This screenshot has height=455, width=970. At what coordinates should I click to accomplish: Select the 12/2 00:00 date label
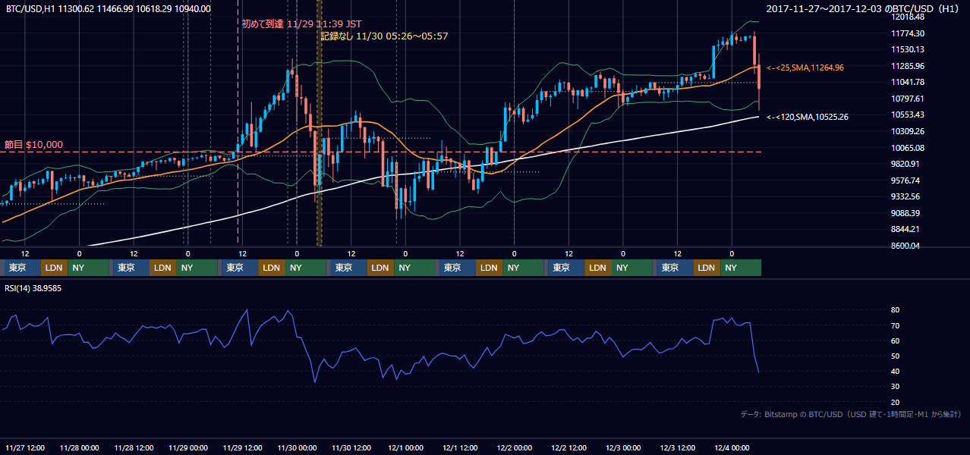click(x=515, y=447)
